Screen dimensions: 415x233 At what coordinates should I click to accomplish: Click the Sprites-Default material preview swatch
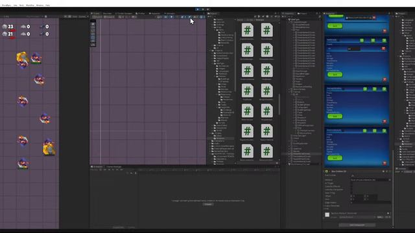click(x=327, y=214)
